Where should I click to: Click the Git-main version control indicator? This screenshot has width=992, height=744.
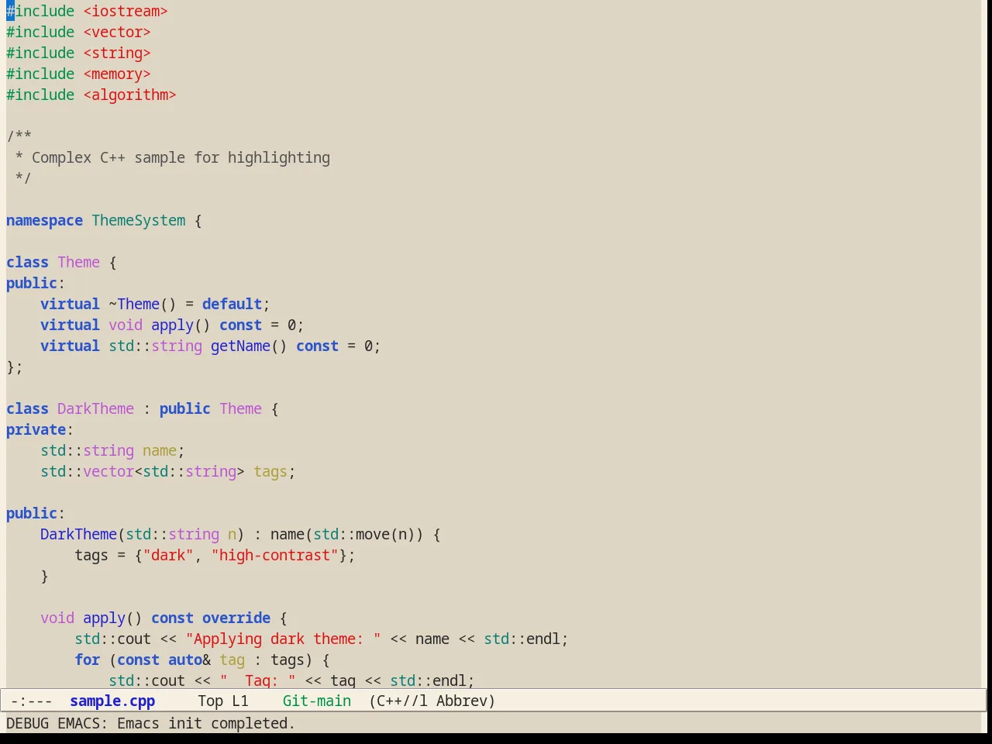click(x=317, y=701)
